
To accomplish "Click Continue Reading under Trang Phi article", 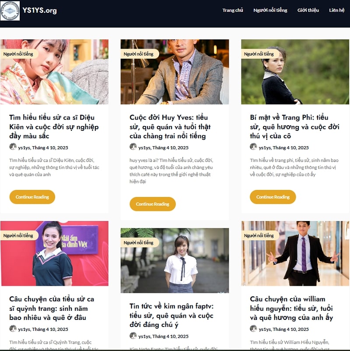I will tap(273, 197).
